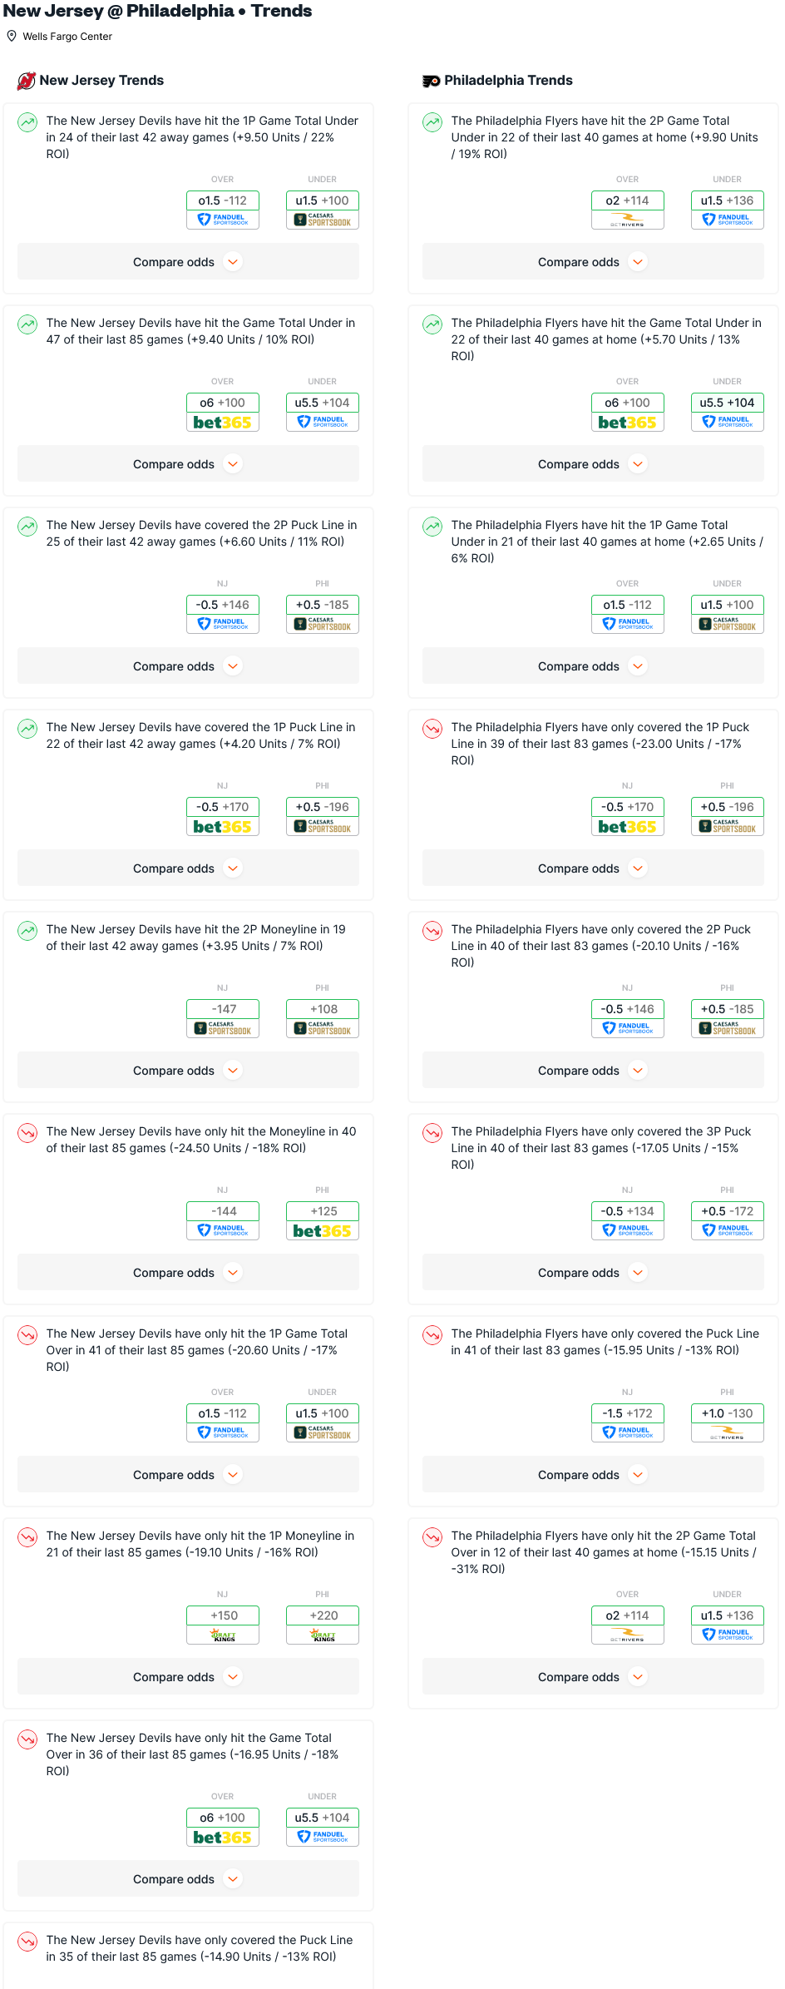Select DraftKings +150 NJ 1P moneyline odds

coord(223,1625)
